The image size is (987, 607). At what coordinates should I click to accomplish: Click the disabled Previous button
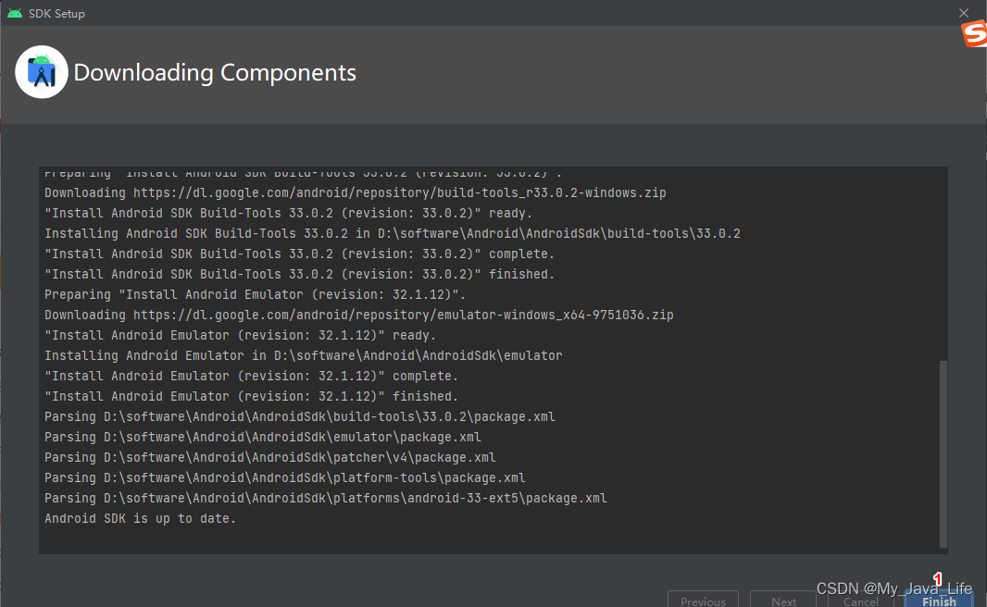703,600
